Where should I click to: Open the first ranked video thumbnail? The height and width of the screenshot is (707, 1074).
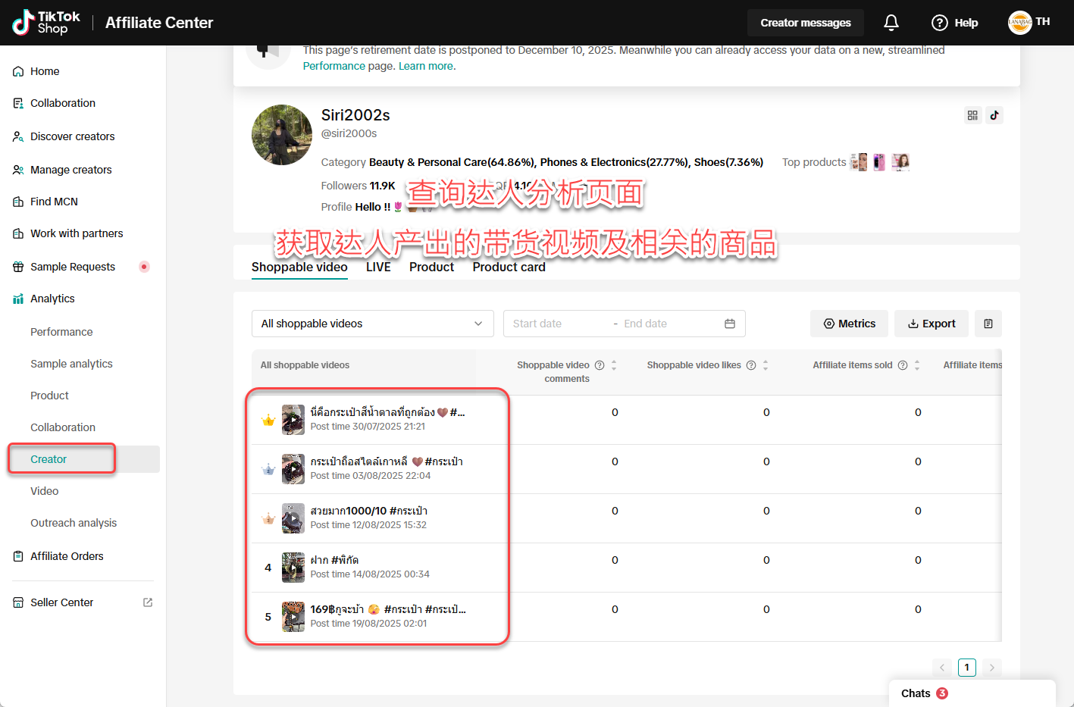point(293,419)
